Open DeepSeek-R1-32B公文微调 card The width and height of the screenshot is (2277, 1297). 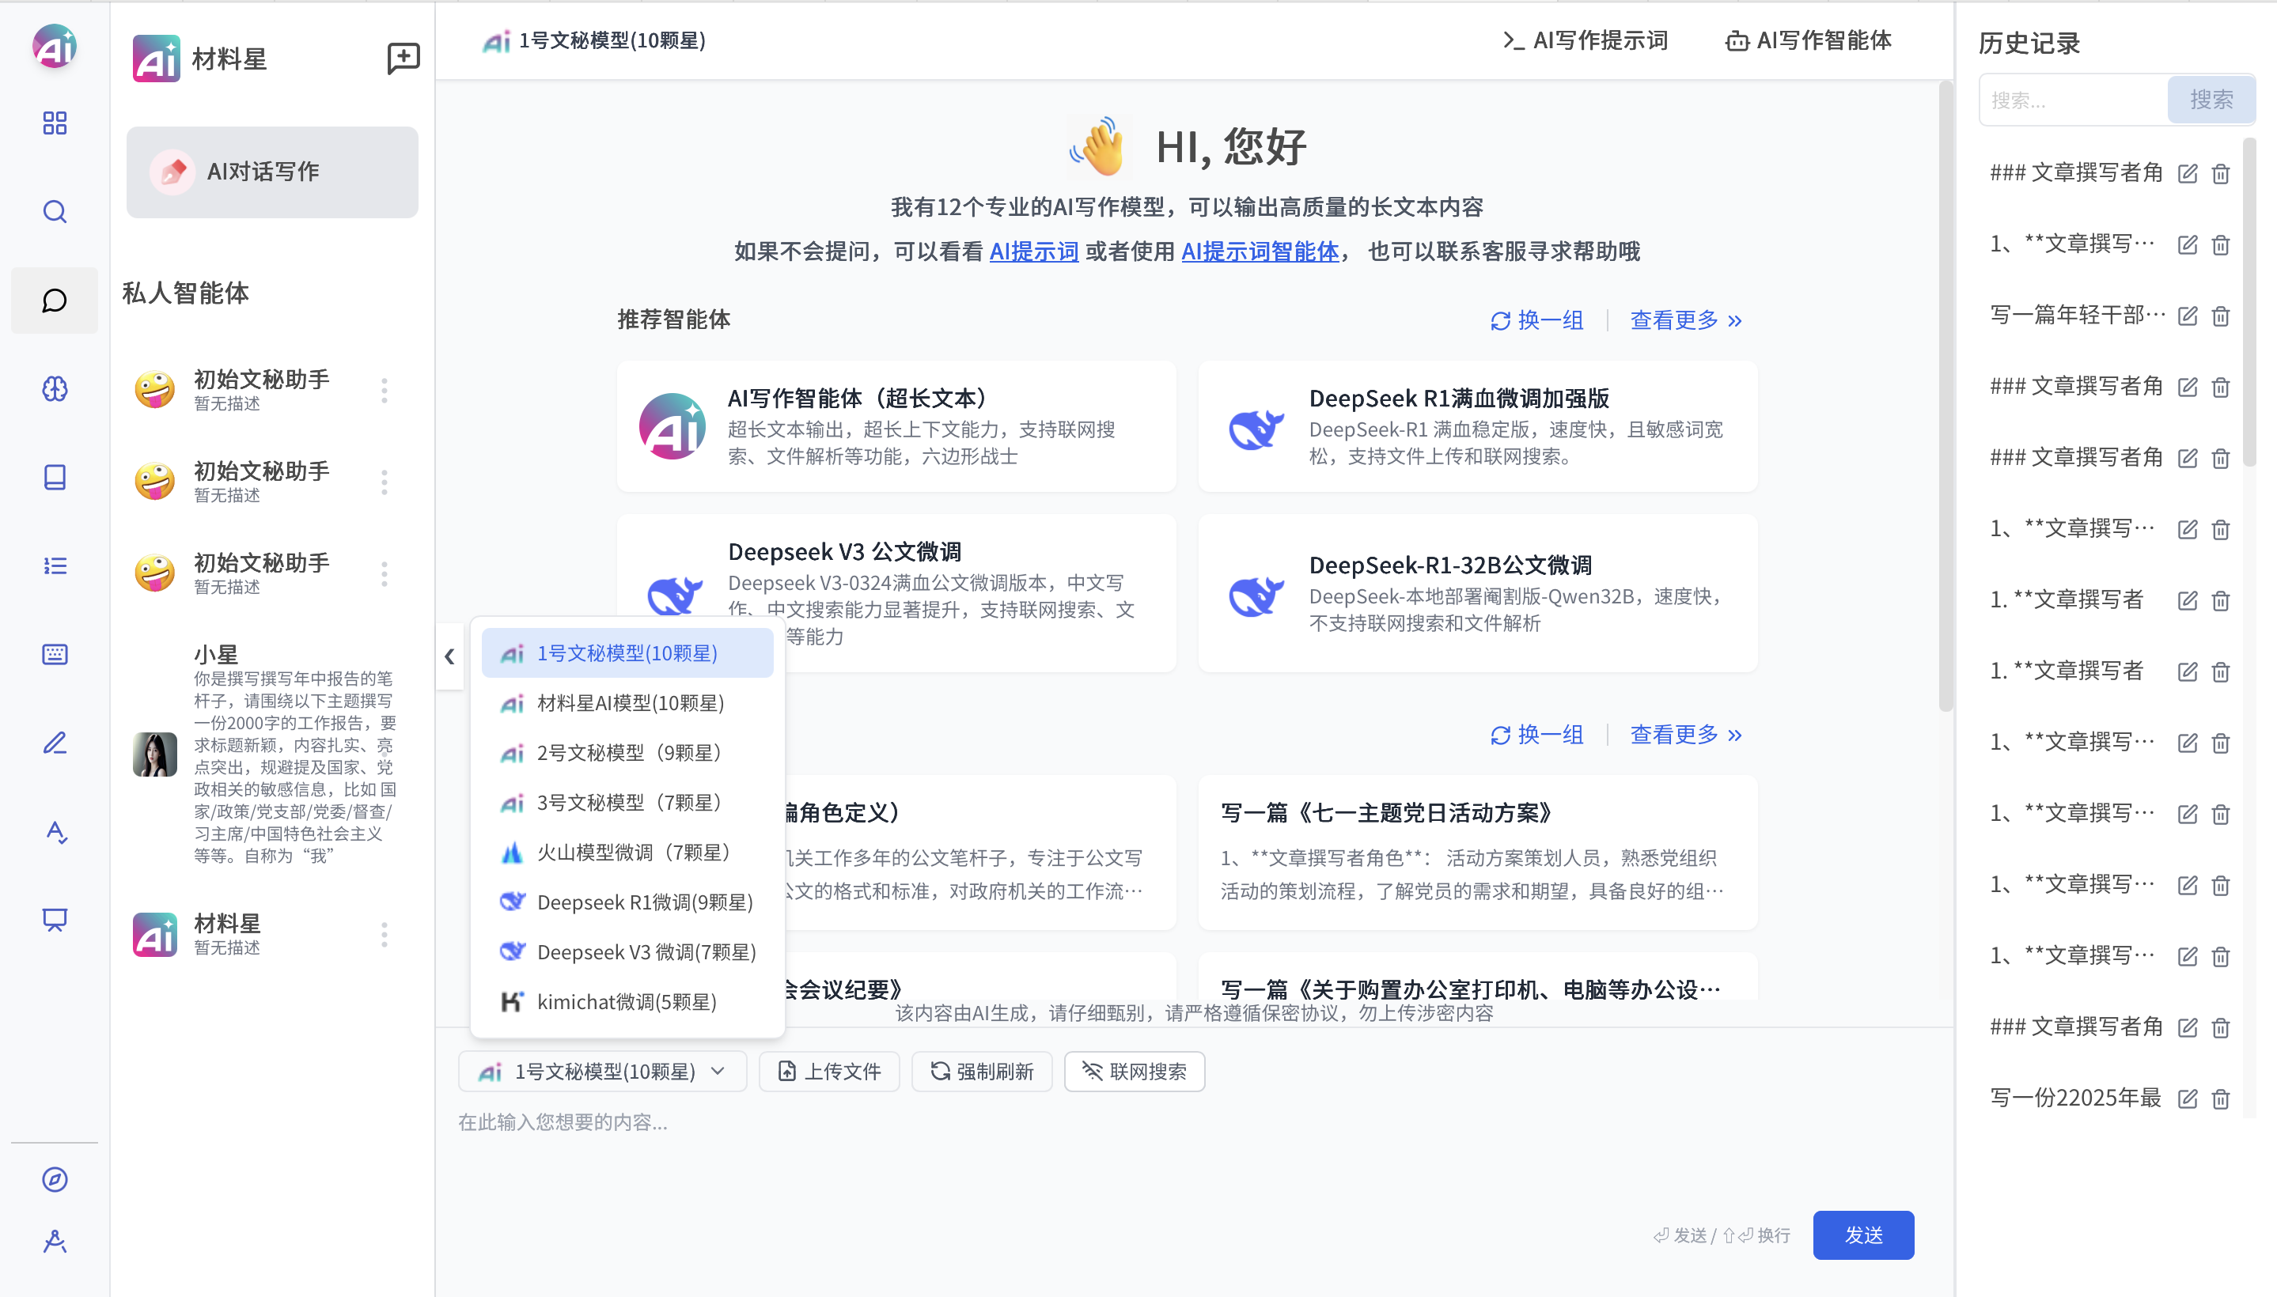(1478, 592)
